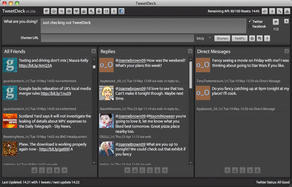The width and height of the screenshot is (292, 187).
Task: Click the 'Last Updated: 14:21' status text
Action: tap(16, 182)
